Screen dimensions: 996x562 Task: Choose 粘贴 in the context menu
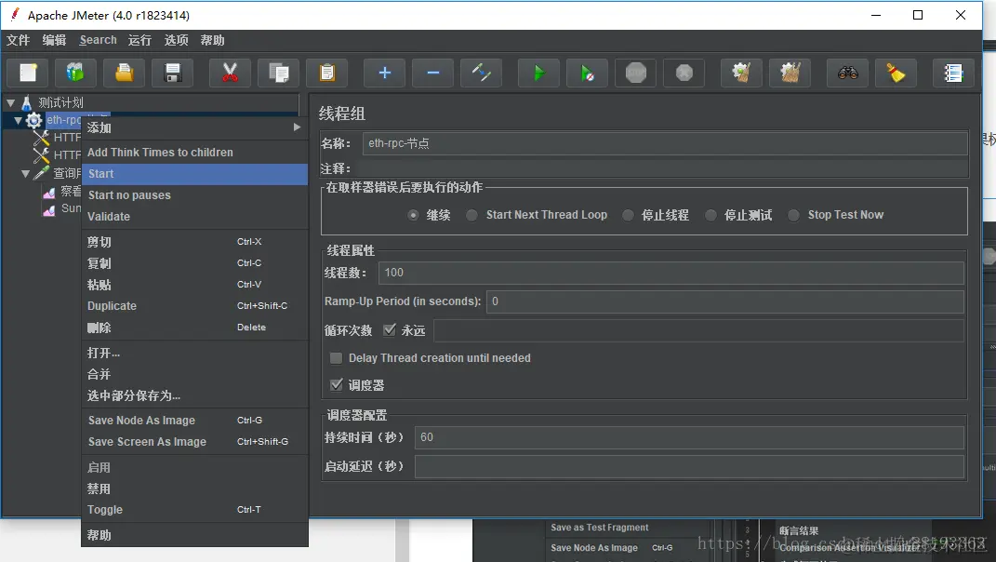point(194,284)
